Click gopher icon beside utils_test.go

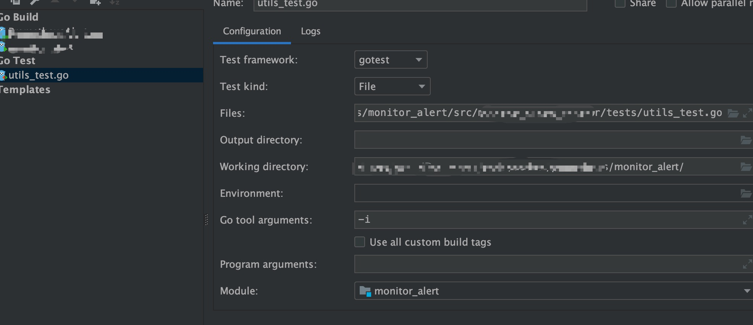3,76
